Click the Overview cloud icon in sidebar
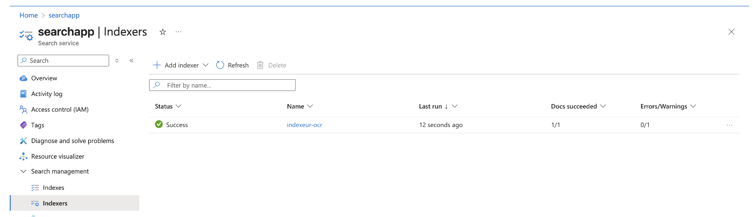This screenshot has width=753, height=217. pyautogui.click(x=23, y=78)
